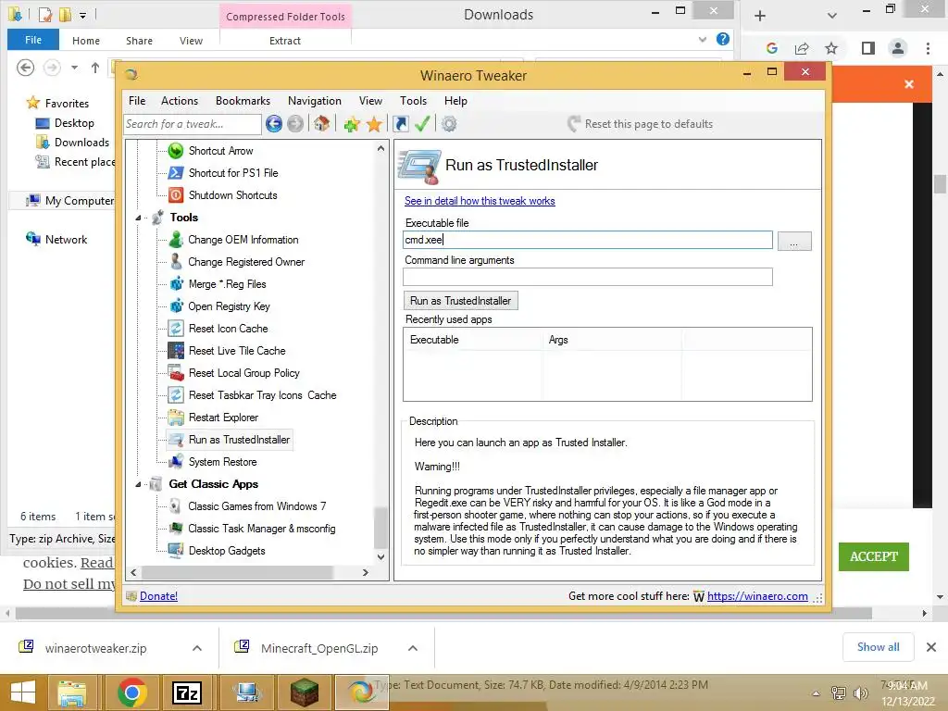Open See in detail how this tweak works
The width and height of the screenshot is (948, 711).
[x=480, y=201]
